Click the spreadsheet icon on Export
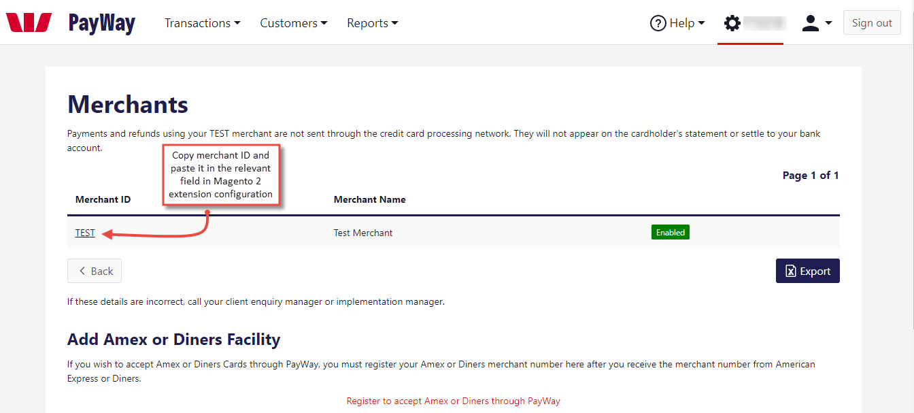The height and width of the screenshot is (413, 914). click(x=791, y=271)
